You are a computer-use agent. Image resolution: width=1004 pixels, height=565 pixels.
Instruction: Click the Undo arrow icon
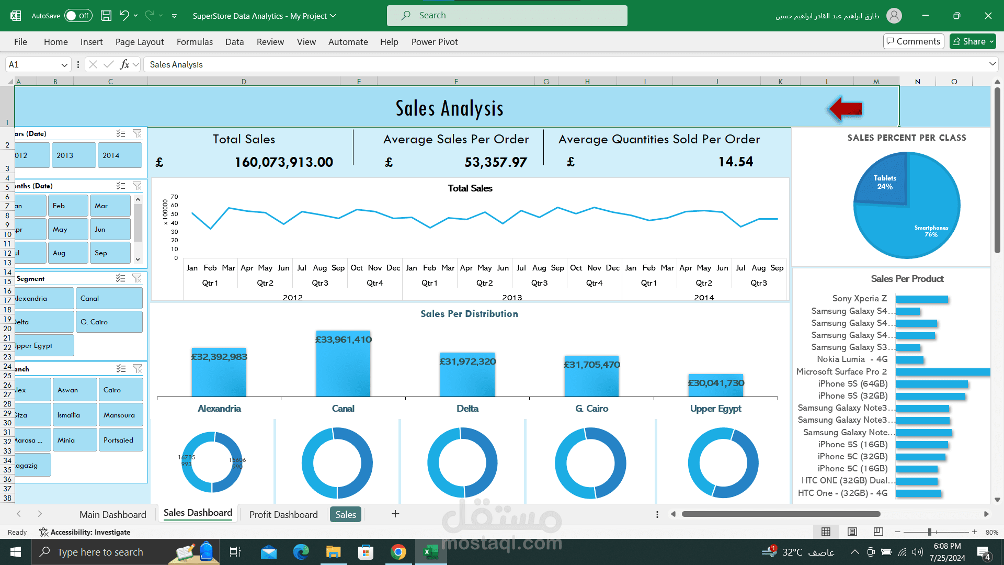[x=124, y=16]
